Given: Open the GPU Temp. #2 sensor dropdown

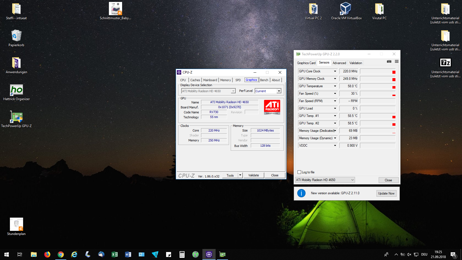Looking at the screenshot, I should (x=335, y=123).
